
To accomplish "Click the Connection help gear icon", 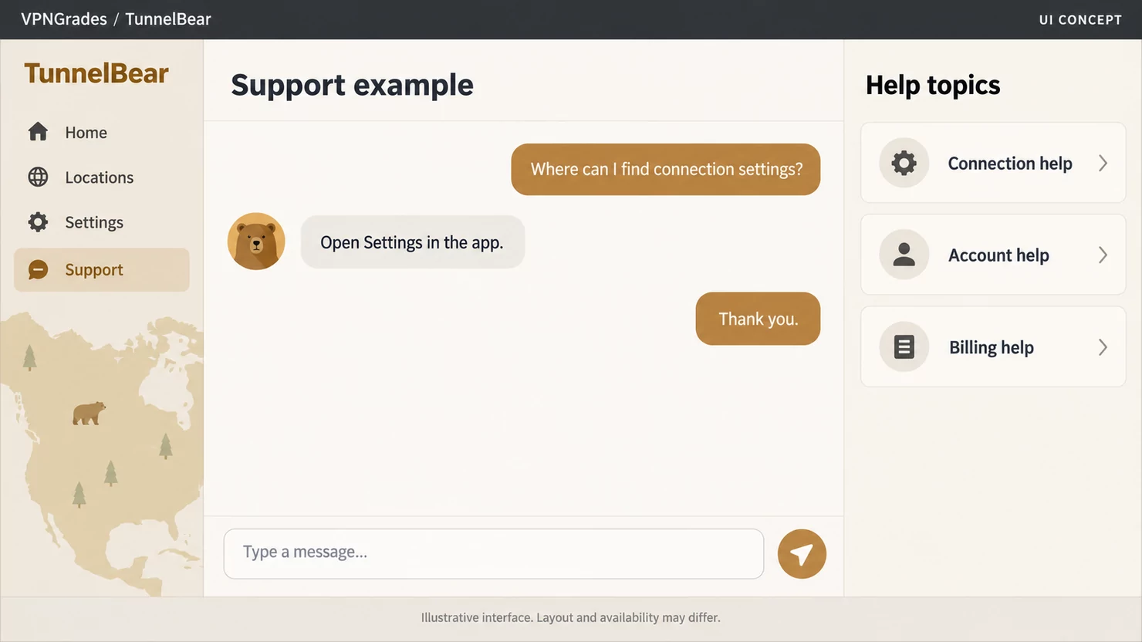I will pos(904,163).
